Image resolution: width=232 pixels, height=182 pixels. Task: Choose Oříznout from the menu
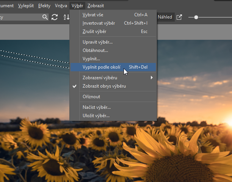[113, 97]
